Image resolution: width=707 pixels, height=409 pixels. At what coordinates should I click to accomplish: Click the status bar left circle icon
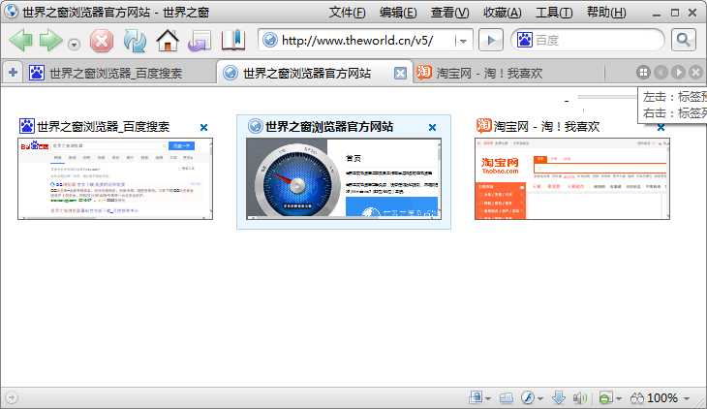click(12, 398)
